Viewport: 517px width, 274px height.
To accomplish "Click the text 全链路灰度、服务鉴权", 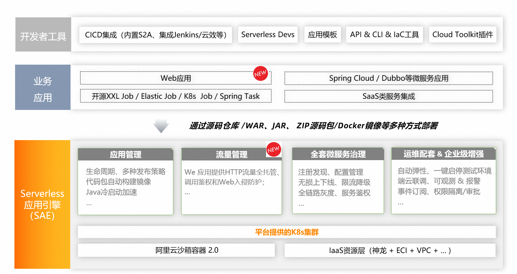I will (334, 193).
